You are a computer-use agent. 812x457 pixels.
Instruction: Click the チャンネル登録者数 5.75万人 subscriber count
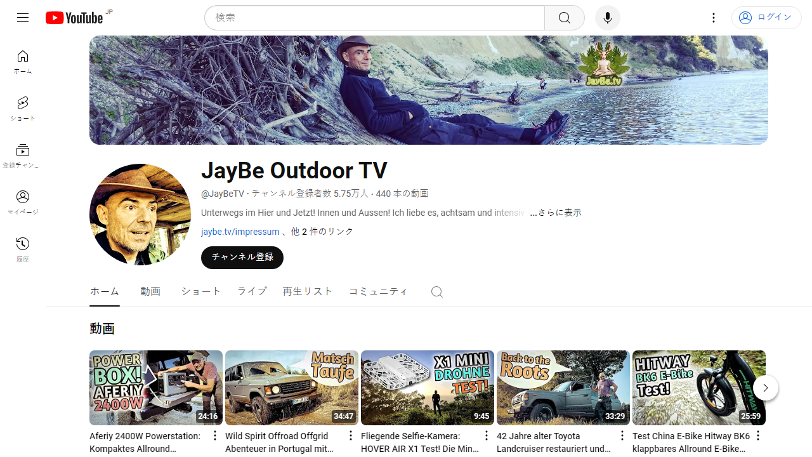tap(310, 194)
